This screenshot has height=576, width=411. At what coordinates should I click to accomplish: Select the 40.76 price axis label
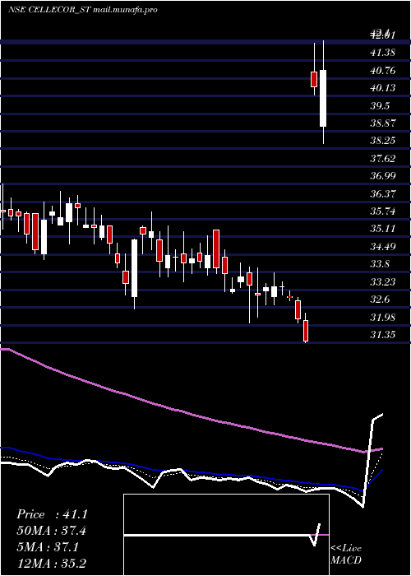(383, 70)
